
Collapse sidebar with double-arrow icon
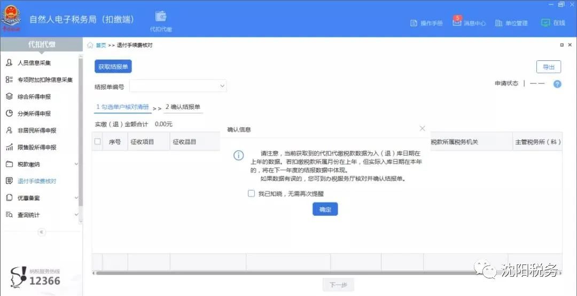click(41, 232)
